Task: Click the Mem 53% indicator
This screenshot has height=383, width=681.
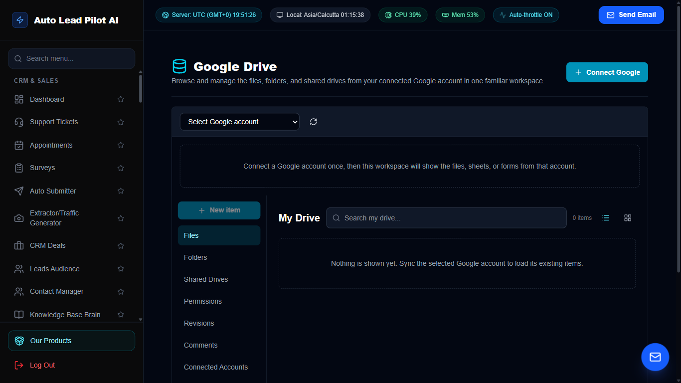Action: 460,15
